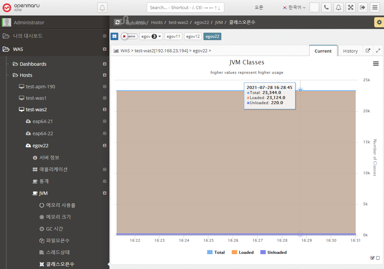Click the Loaded orange legend swatch

(x=235, y=253)
